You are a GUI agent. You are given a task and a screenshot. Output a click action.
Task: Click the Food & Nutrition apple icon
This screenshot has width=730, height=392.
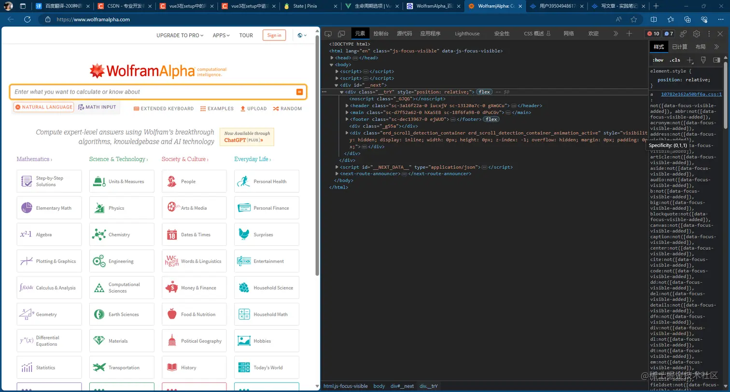coord(172,314)
